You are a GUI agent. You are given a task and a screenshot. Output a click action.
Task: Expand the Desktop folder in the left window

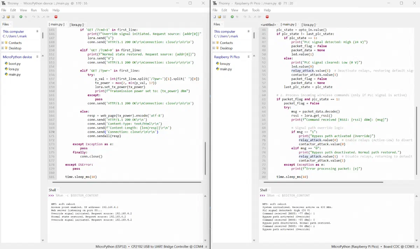[x=3, y=48]
